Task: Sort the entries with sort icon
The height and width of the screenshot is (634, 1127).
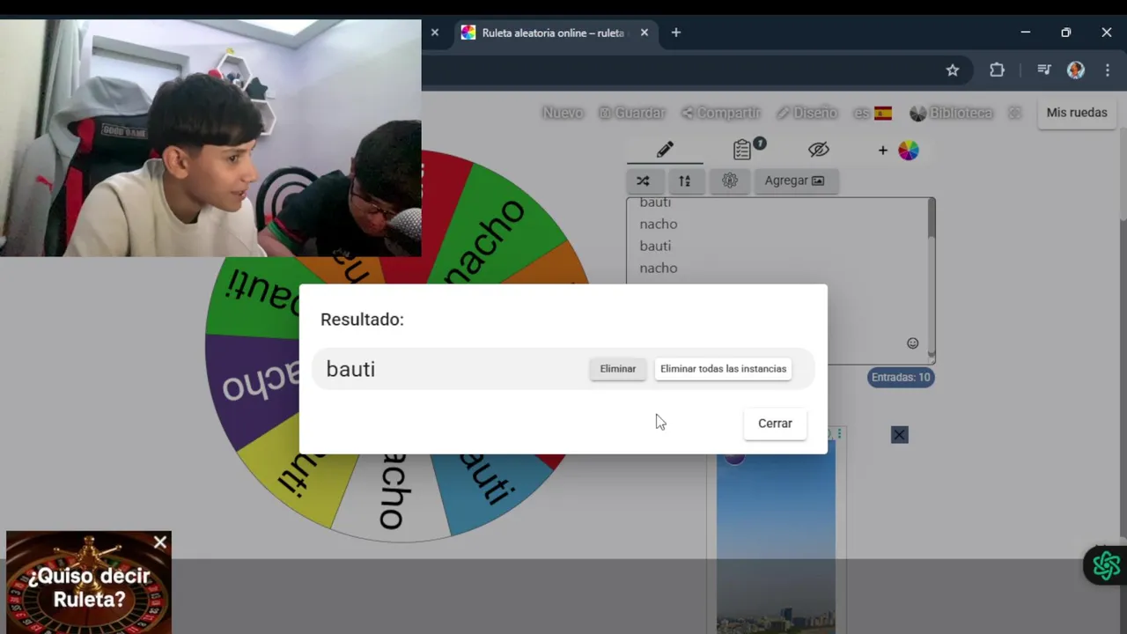Action: pos(685,181)
